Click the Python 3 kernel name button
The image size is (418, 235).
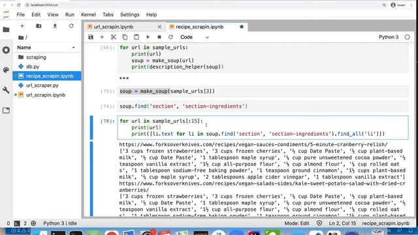pyautogui.click(x=389, y=37)
